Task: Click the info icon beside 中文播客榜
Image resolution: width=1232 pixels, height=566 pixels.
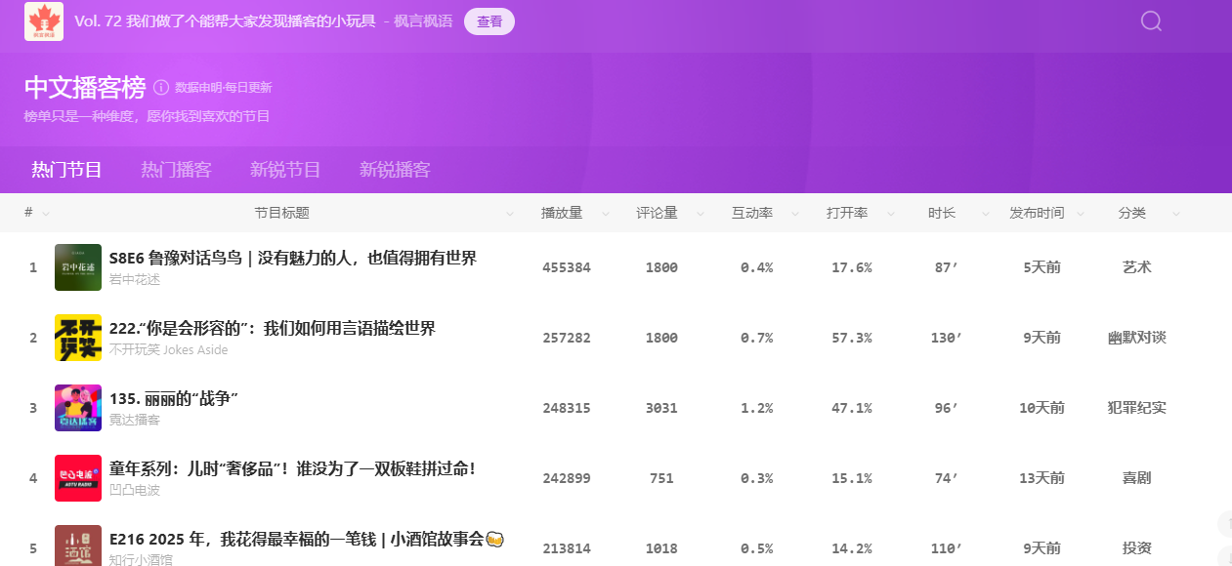Action: coord(161,88)
